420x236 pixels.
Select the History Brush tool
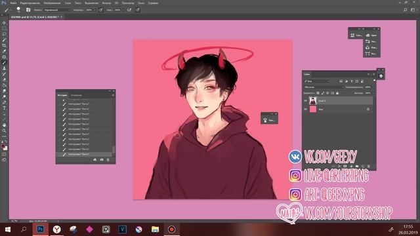4,74
